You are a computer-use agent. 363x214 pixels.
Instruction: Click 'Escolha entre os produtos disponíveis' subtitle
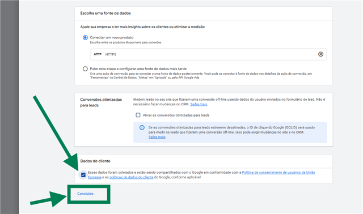click(125, 42)
